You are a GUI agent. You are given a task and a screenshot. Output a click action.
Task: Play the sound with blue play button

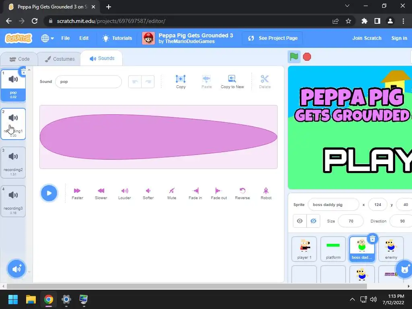point(49,193)
